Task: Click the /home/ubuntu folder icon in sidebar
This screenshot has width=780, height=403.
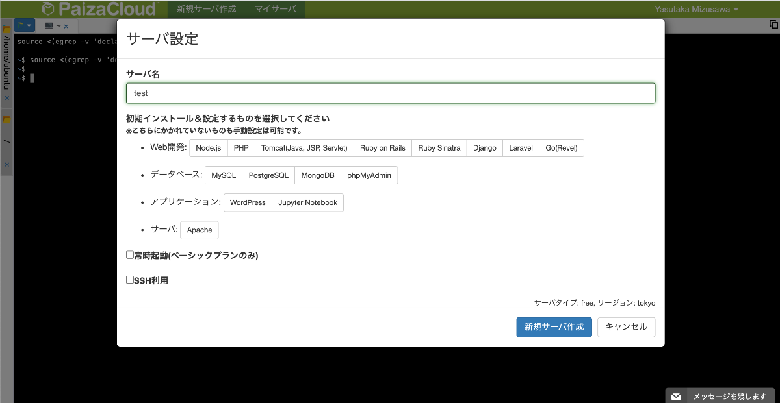Action: coord(6,29)
